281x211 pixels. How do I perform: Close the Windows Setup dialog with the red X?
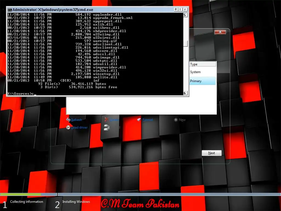coord(220,32)
